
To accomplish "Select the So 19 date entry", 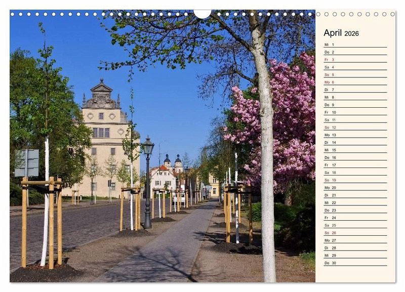I will pyautogui.click(x=355, y=180).
